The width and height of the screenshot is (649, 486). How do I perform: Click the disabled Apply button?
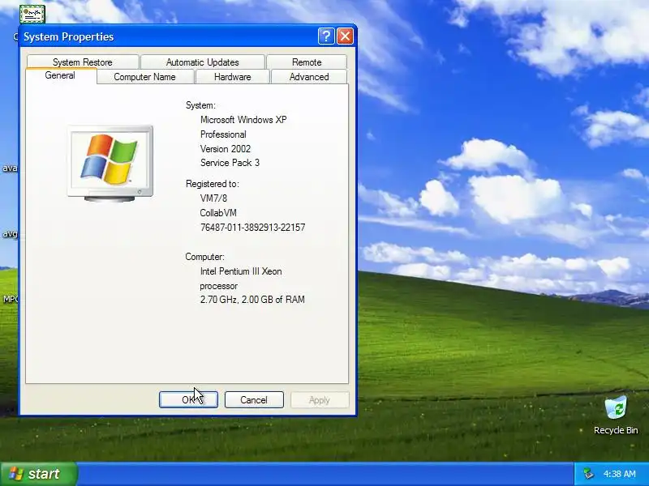(x=320, y=399)
